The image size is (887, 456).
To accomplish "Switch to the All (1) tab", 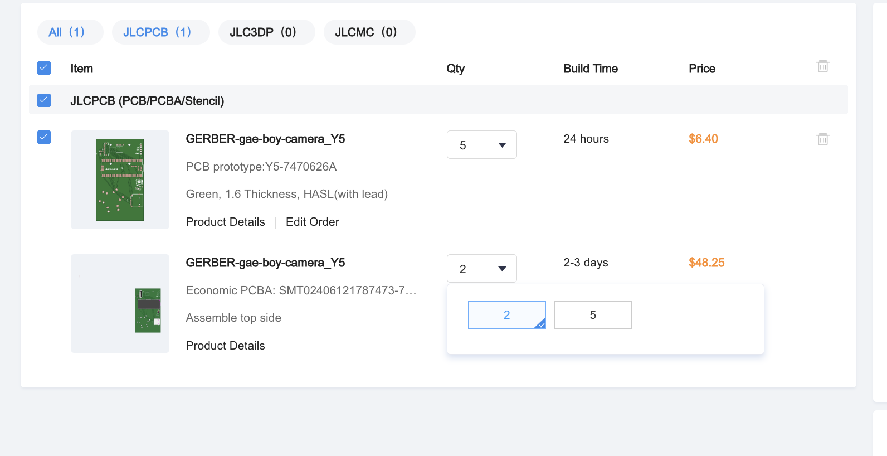I will [70, 32].
